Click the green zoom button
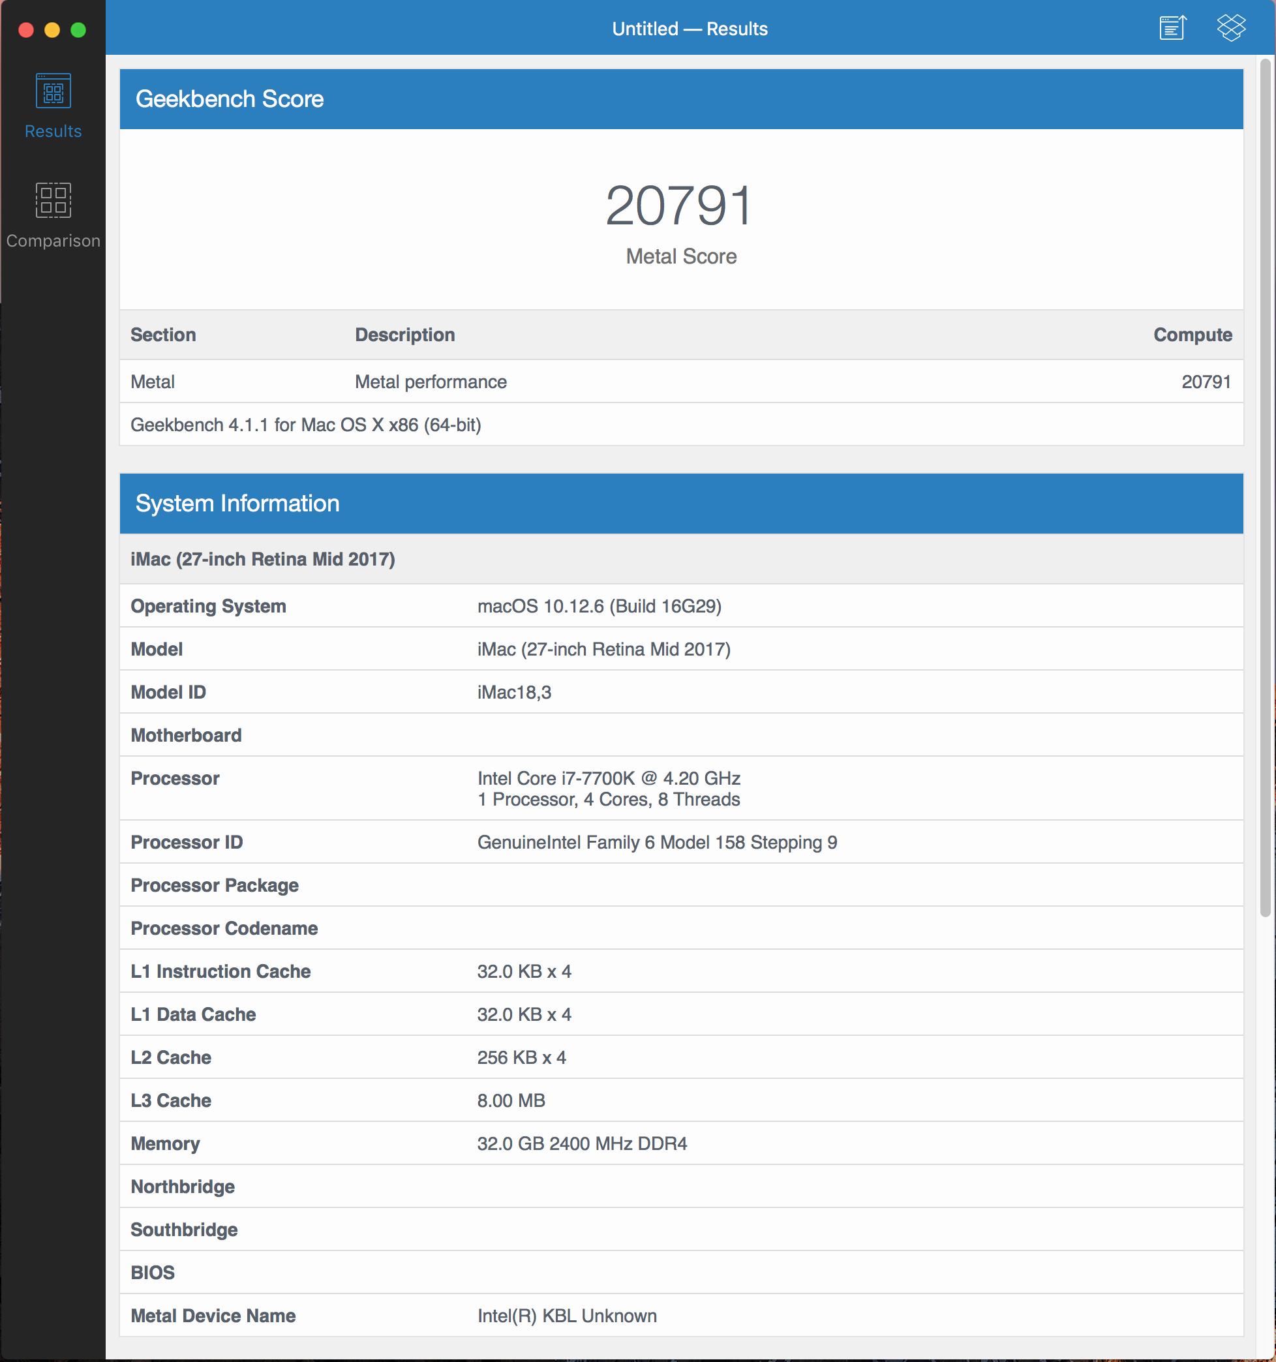The height and width of the screenshot is (1362, 1276). (x=78, y=30)
